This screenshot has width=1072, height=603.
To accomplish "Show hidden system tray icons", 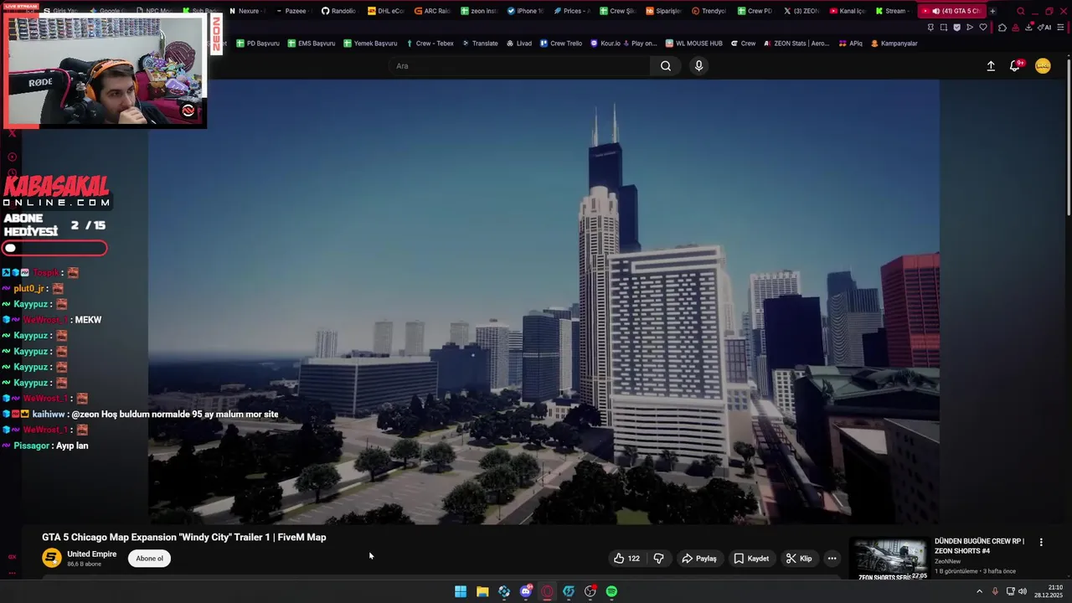I will [x=979, y=591].
